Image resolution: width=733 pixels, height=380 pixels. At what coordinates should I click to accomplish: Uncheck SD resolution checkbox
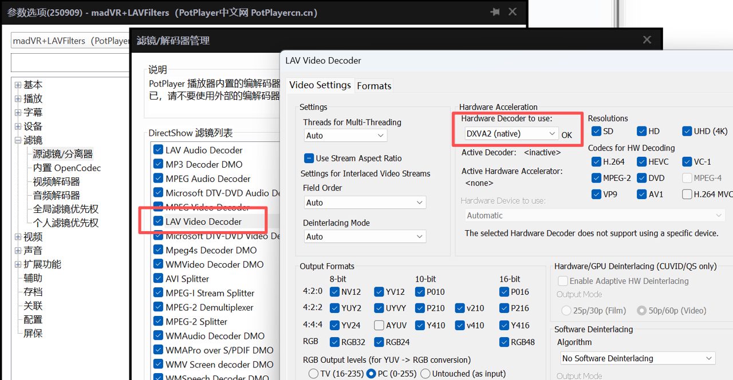point(596,131)
